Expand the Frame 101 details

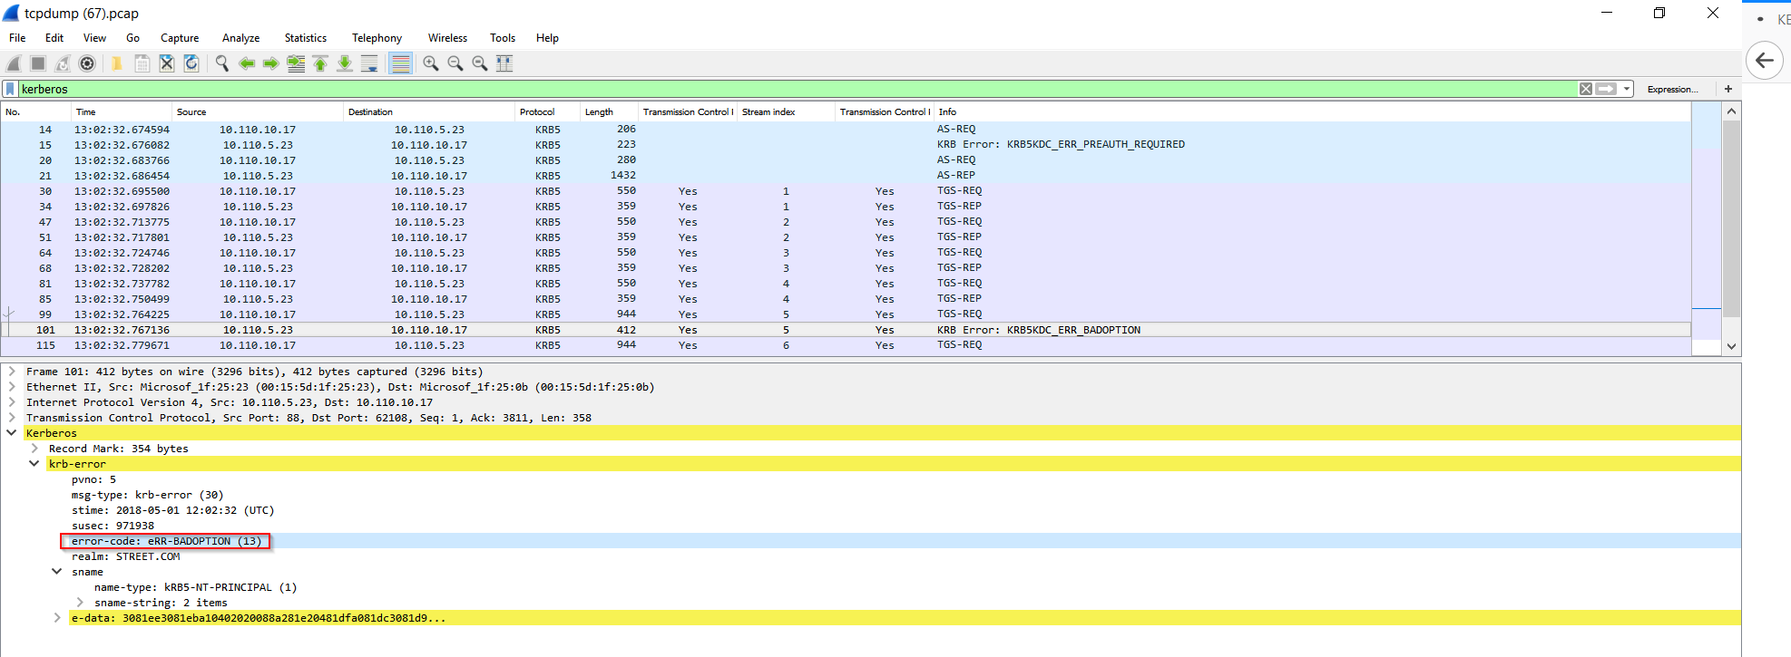pos(12,372)
